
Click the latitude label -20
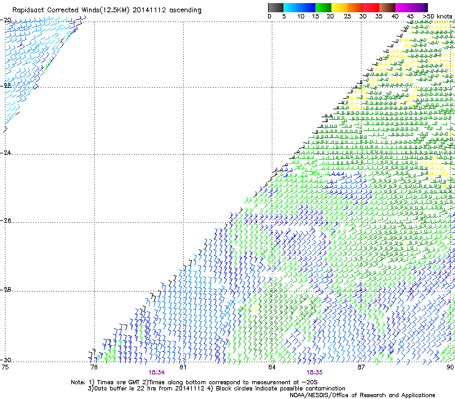point(6,20)
